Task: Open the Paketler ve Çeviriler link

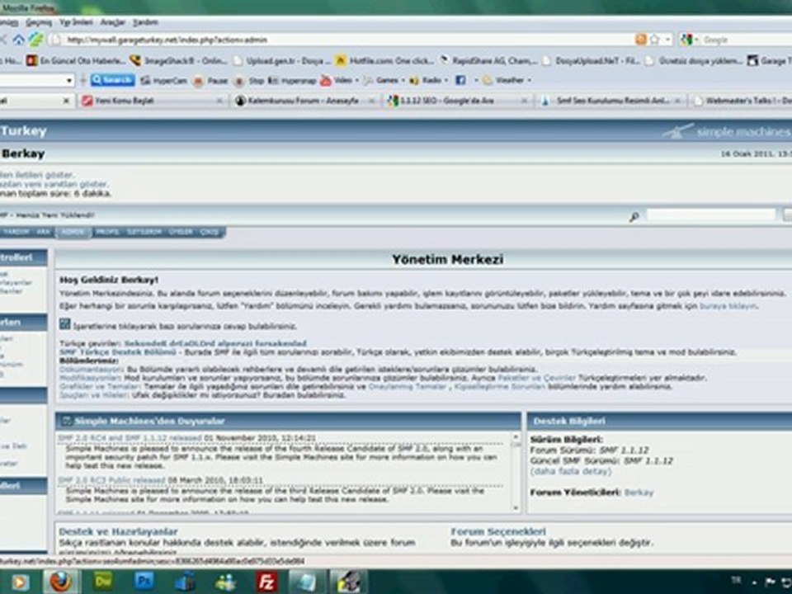Action: pos(536,378)
